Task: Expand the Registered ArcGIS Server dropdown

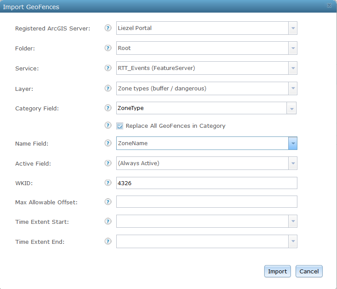Action: coord(293,28)
